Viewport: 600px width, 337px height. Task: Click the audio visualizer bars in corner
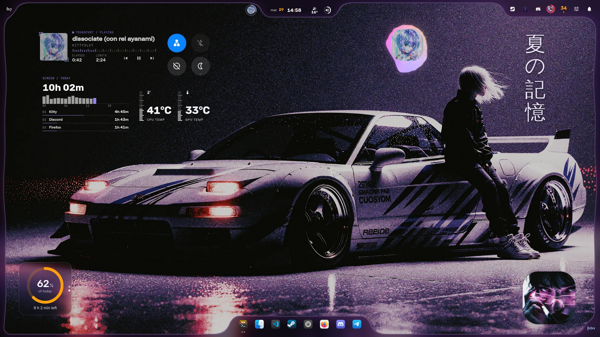[591, 328]
